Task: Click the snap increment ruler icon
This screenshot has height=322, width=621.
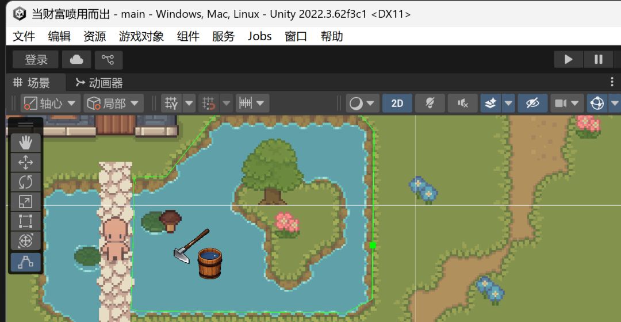Action: (x=245, y=103)
